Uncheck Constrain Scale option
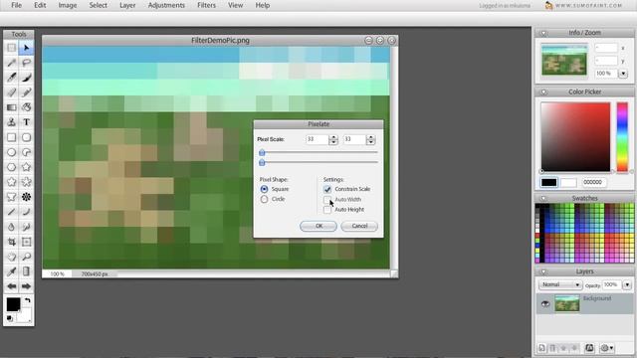This screenshot has width=637, height=358. tap(327, 189)
